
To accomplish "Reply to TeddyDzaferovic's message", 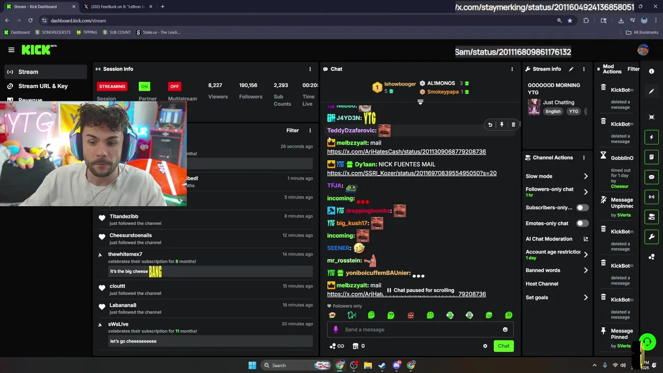I will pyautogui.click(x=490, y=125).
